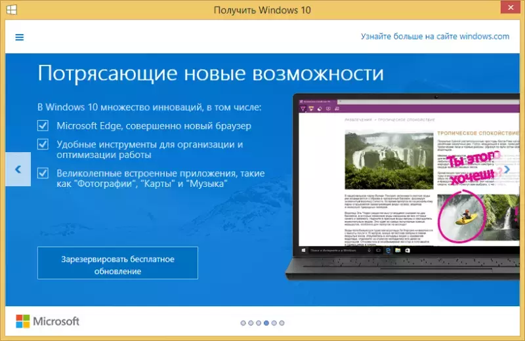Click Зарезервировать бесплатное обновление button
The width and height of the screenshot is (525, 341).
[117, 263]
